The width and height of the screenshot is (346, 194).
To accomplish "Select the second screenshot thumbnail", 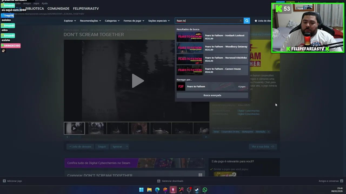I will [x=96, y=128].
